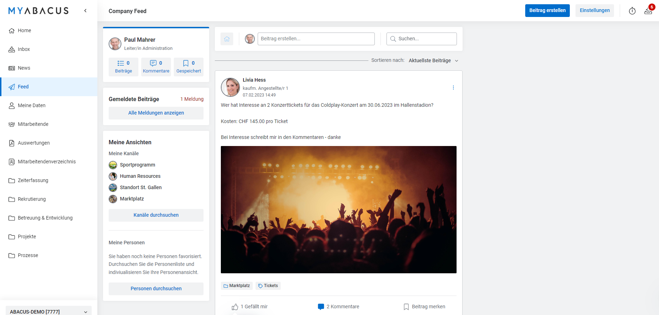Open the ABACUS-DEMO [7777] dropdown
The height and width of the screenshot is (315, 659).
48,311
